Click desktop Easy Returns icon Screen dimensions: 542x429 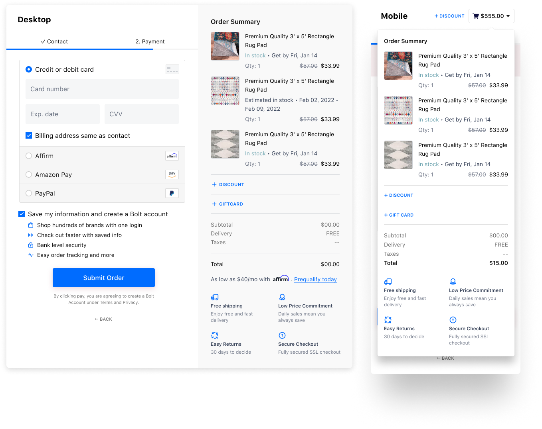pos(215,335)
